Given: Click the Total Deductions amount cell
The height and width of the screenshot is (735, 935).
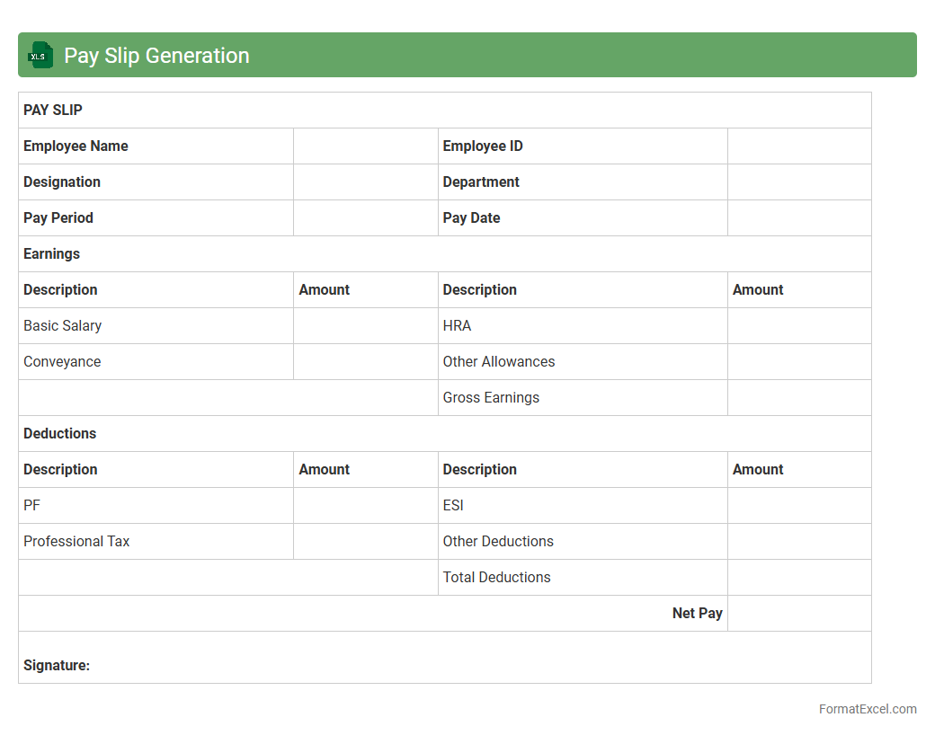Looking at the screenshot, I should pos(798,578).
